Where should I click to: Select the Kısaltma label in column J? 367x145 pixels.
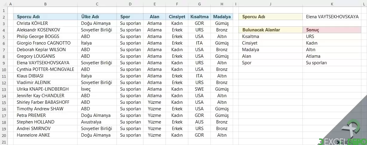click(x=270, y=36)
